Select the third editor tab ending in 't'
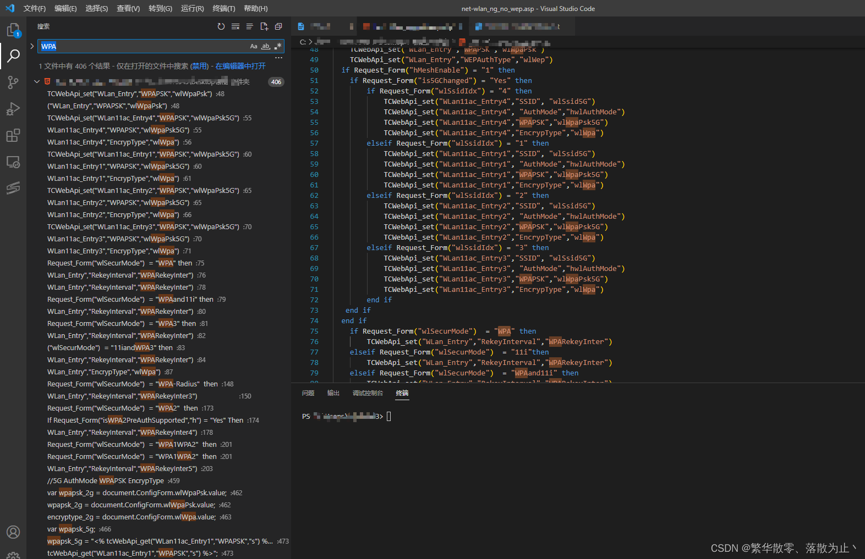This screenshot has width=865, height=559. 521,26
